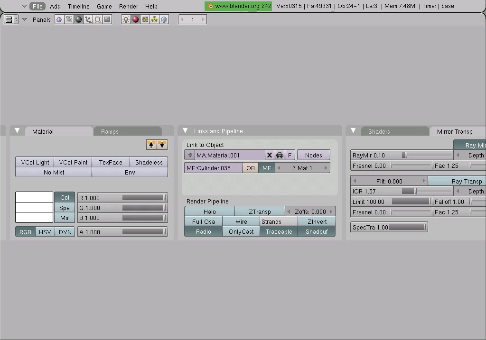This screenshot has width=486, height=340.
Task: Show the Texture buttons icon
Action: (x=145, y=19)
